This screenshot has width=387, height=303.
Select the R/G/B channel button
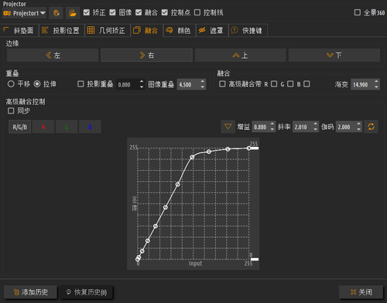coord(20,127)
